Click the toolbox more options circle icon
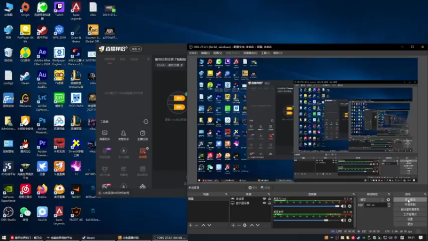 pos(146,122)
